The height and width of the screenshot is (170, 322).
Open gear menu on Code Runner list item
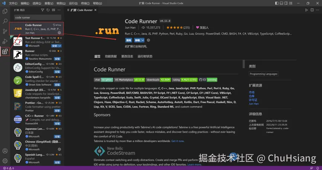(x=59, y=33)
